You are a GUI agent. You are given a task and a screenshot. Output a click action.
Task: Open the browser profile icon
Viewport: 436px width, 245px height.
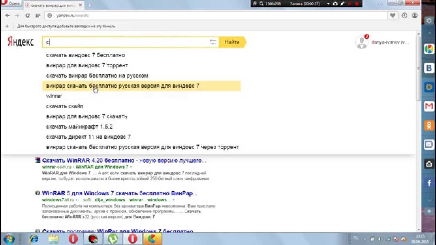tap(415, 15)
